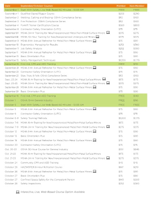Select the October 1 OSHA 10-Hr General Industry row

pos(75,100)
